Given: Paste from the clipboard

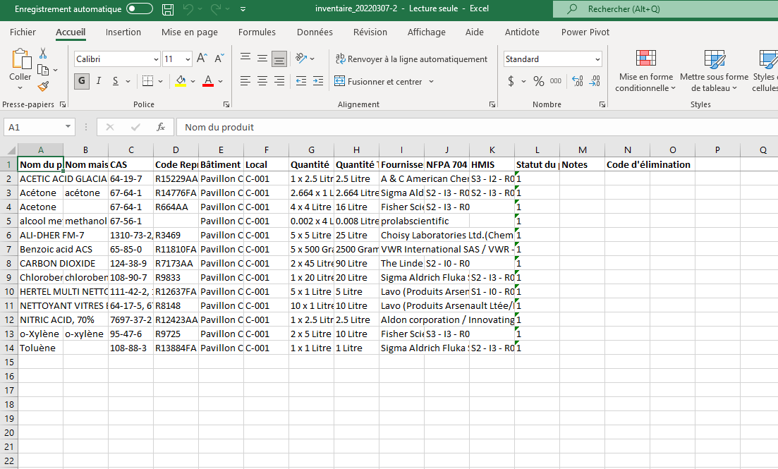Looking at the screenshot, I should (x=21, y=59).
